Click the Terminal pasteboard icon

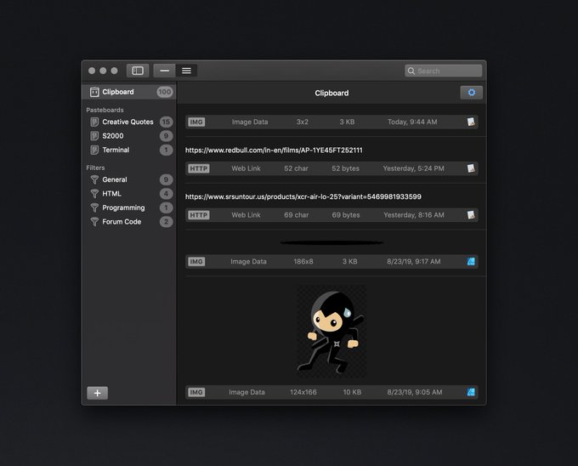(94, 150)
